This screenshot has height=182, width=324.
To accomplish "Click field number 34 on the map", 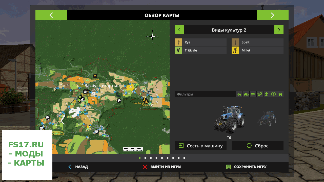I will [117, 77].
